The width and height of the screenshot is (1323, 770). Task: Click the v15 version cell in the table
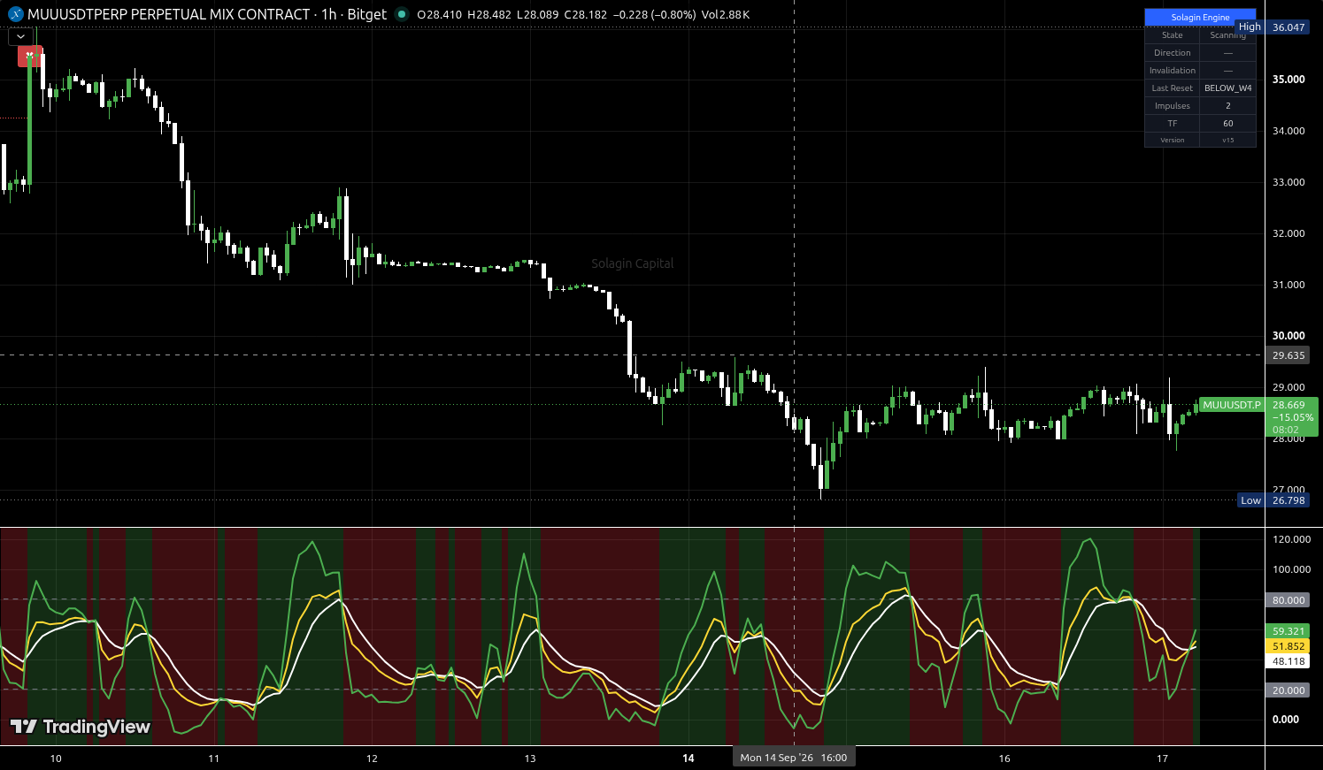[1227, 141]
